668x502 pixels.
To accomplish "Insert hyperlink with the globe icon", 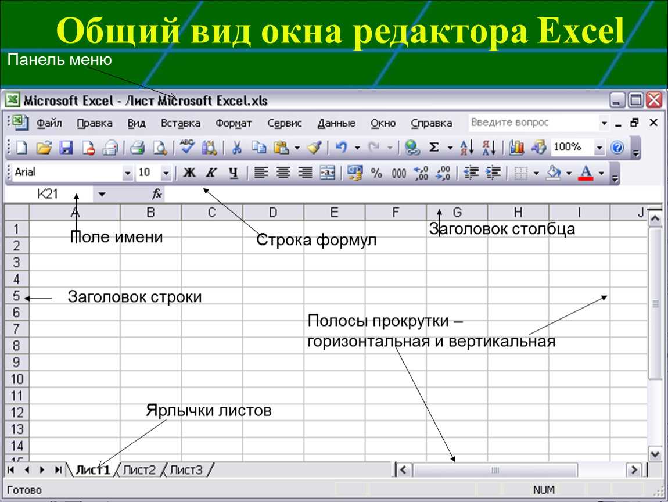I will [x=412, y=148].
